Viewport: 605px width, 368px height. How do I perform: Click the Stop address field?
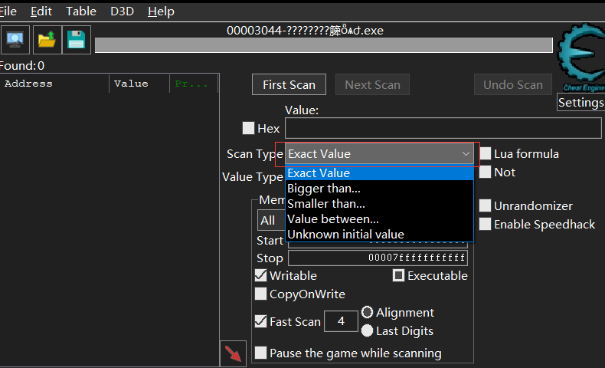pos(378,258)
